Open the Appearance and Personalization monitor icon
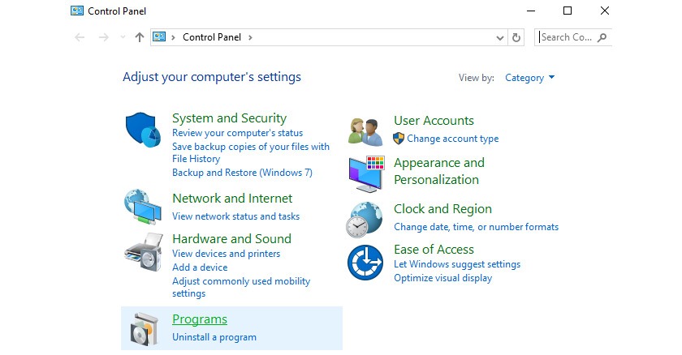The width and height of the screenshot is (682, 355). pyautogui.click(x=366, y=174)
